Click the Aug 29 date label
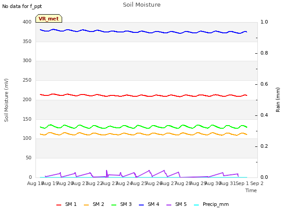284x213 pixels. (x=197, y=183)
